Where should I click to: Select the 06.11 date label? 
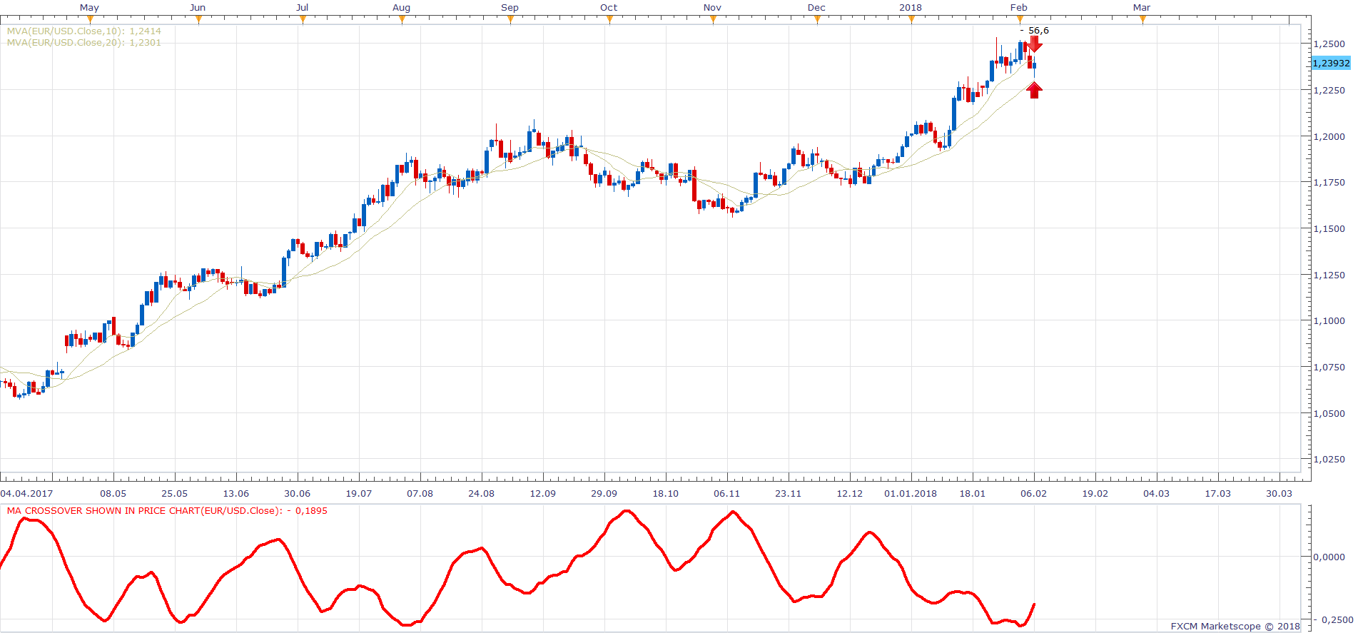[726, 494]
